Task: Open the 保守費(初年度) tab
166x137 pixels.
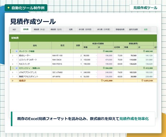Action: coord(85,30)
